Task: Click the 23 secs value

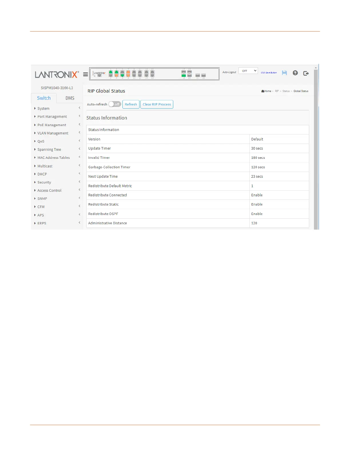Action: [257, 177]
